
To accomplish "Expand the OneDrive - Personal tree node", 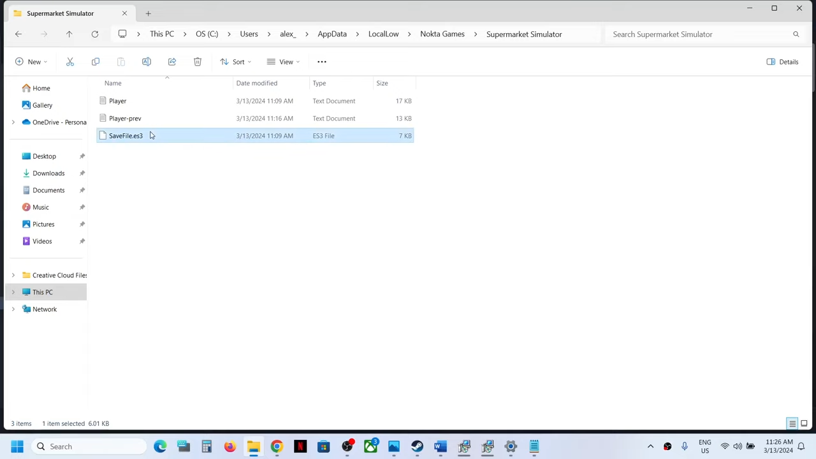I will click(x=13, y=122).
